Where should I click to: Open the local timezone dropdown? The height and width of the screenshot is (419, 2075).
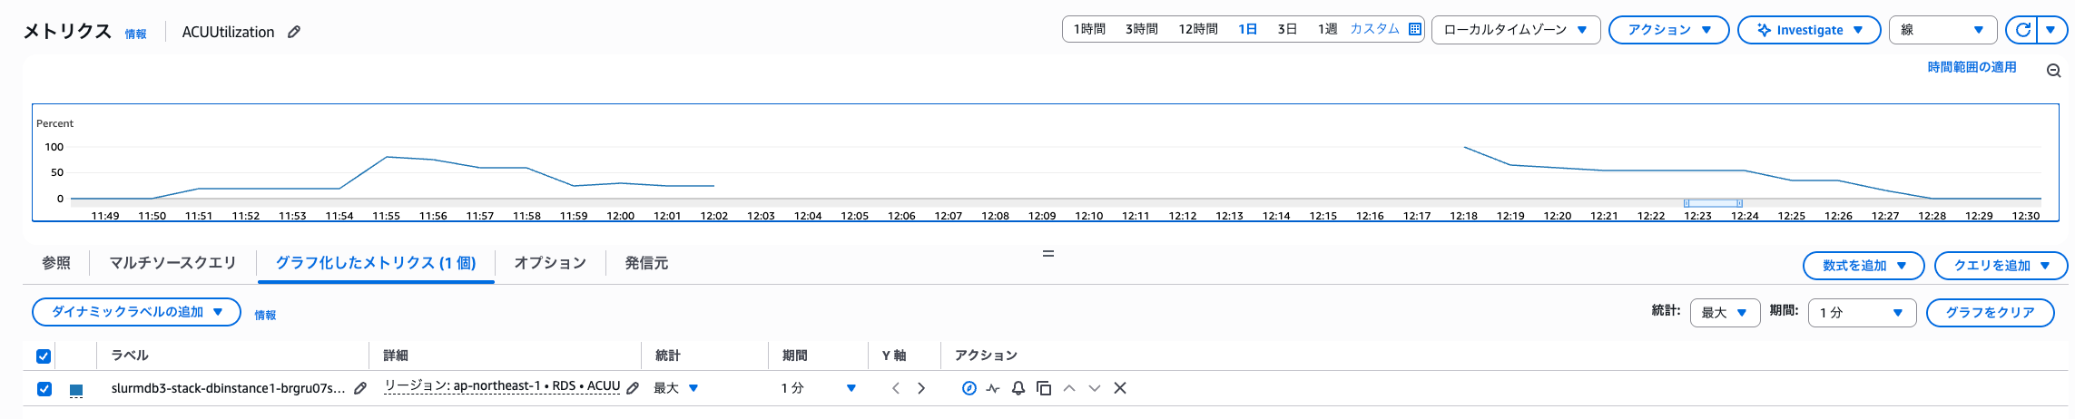click(x=1516, y=30)
